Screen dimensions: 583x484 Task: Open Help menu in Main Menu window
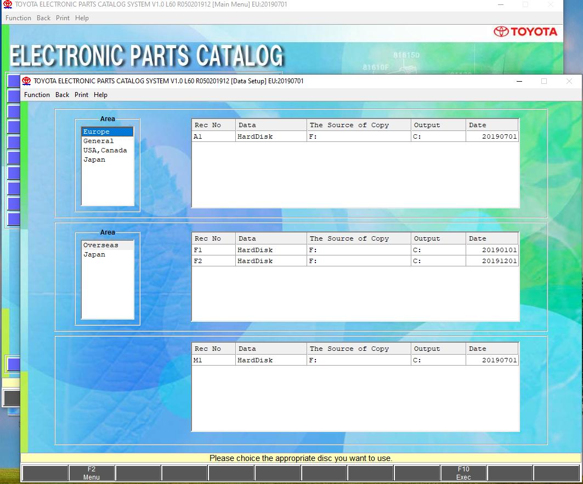tap(82, 18)
